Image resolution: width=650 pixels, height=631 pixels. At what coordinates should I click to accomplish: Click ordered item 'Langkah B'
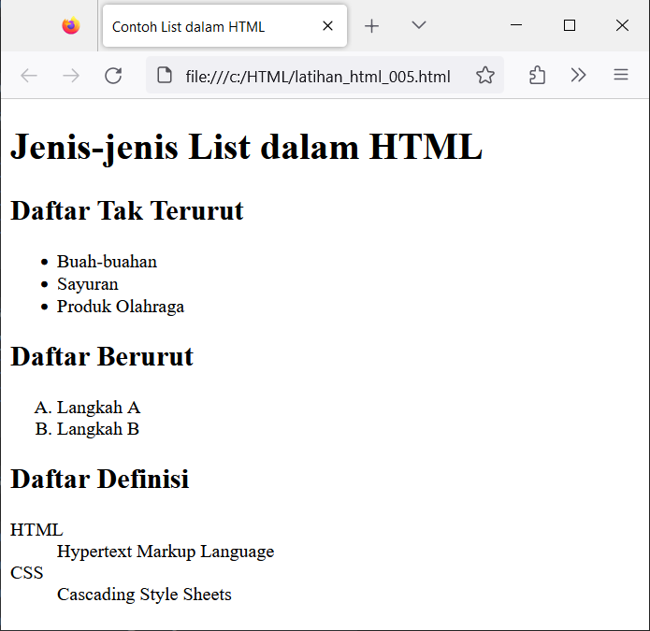pos(98,429)
